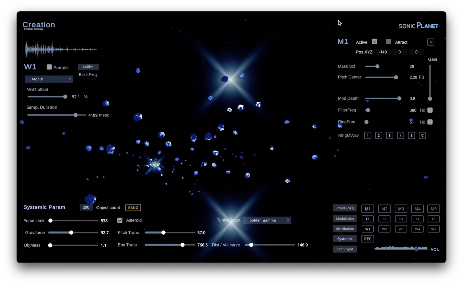Switch to the Preset / SEQ tab
Image resolution: width=463 pixels, height=285 pixels.
point(345,208)
